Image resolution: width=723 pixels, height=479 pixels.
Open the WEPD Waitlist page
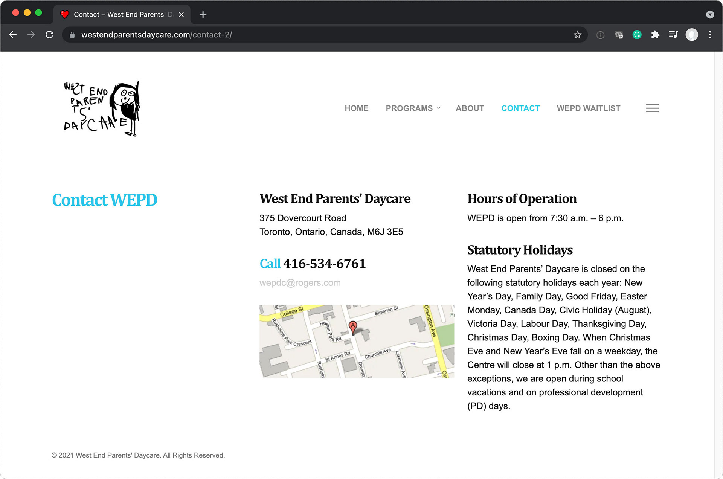click(x=588, y=108)
